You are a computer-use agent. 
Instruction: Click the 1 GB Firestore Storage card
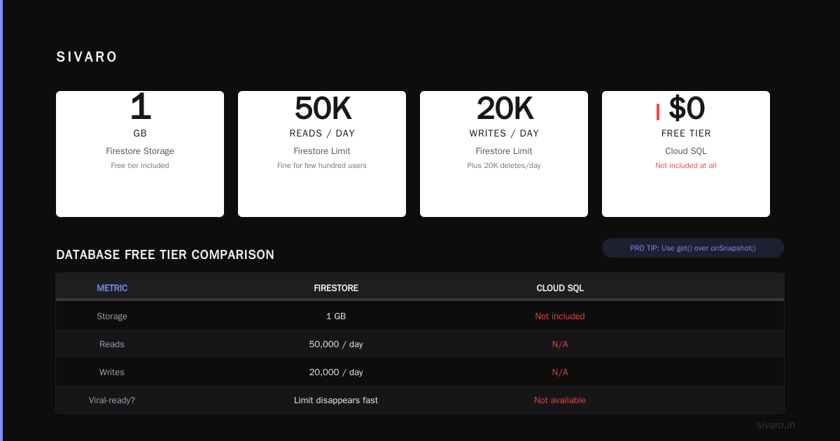[140, 154]
